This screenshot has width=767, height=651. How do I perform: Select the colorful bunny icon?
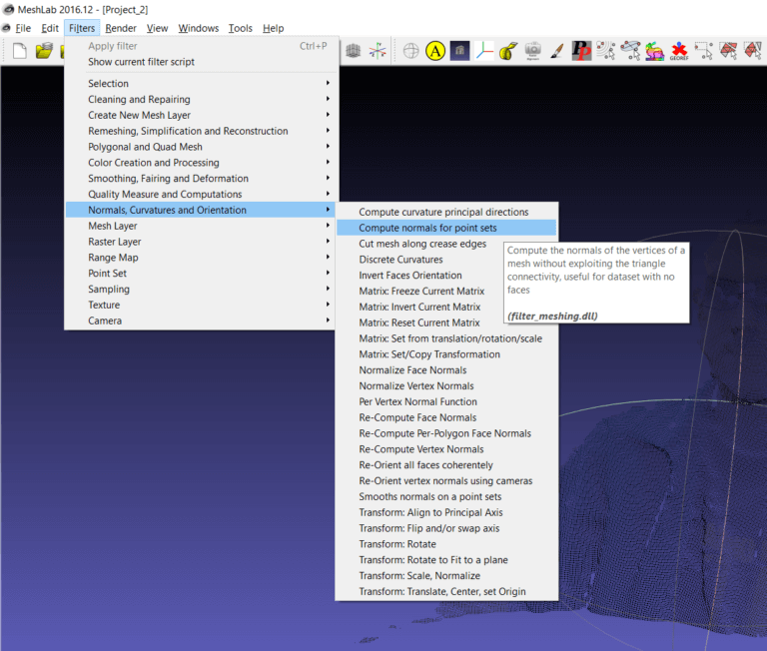654,50
